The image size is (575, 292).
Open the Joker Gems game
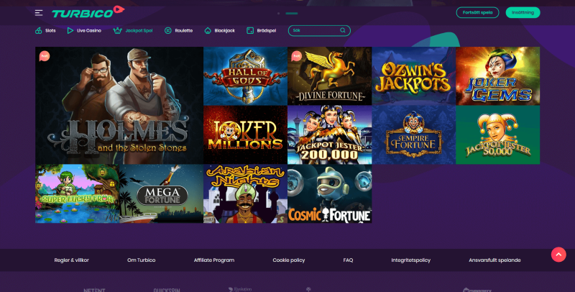tap(498, 76)
